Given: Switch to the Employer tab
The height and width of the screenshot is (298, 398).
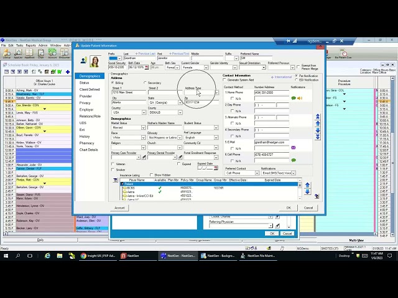Looking at the screenshot, I should [86, 110].
